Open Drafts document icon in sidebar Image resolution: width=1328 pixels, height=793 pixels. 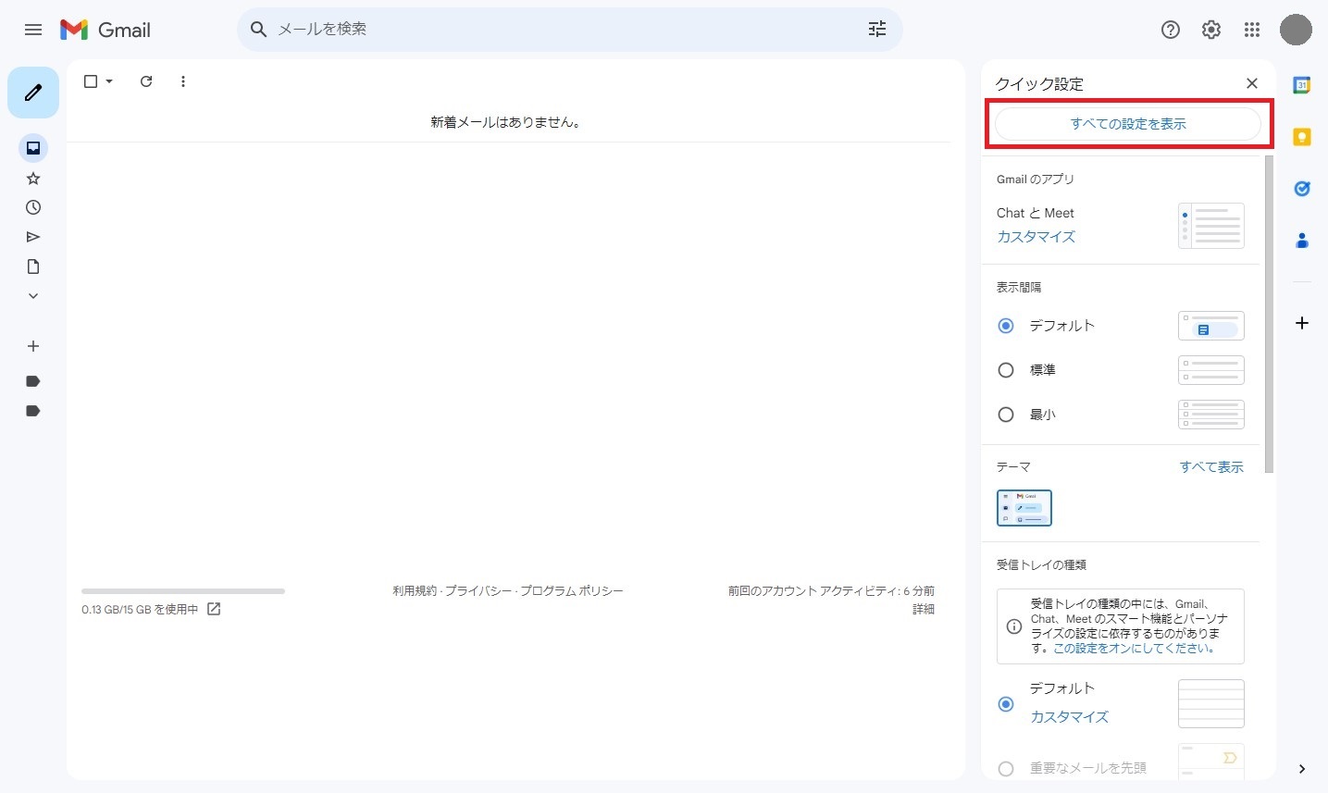[x=33, y=266]
